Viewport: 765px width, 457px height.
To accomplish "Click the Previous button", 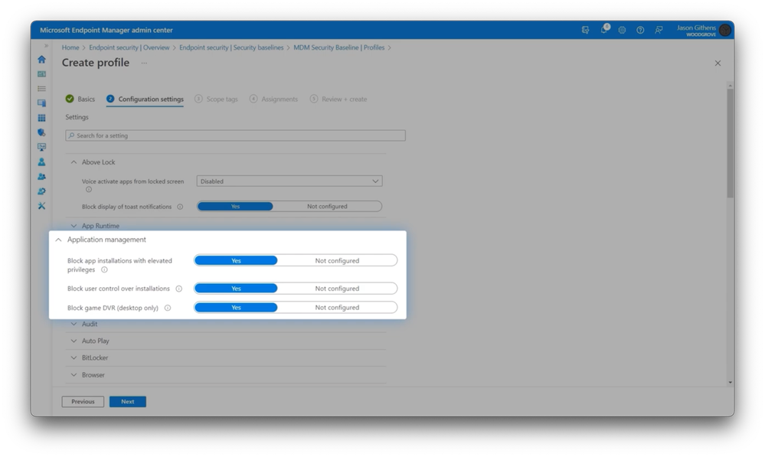I will pyautogui.click(x=83, y=401).
